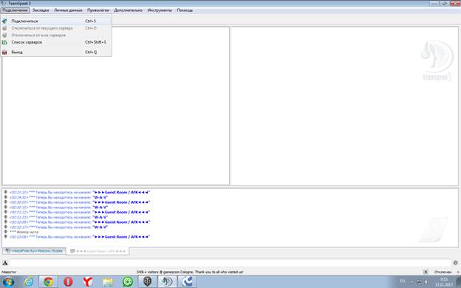Switch to Google Chrome in the taskbar
The height and width of the screenshot is (288, 461).
point(49,282)
